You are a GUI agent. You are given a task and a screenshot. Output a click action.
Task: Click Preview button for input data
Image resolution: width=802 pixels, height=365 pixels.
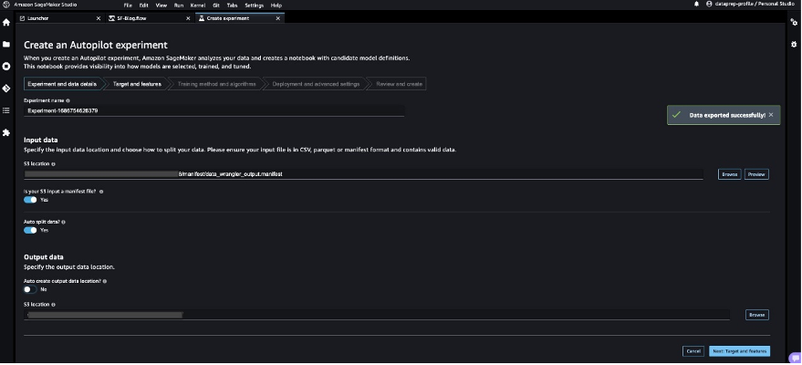pyautogui.click(x=756, y=174)
